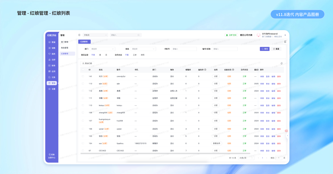
Task: Check the row with ID 104
Action: [83, 143]
